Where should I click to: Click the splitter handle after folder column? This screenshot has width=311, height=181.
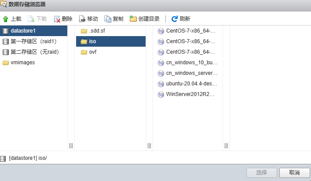(150, 146)
